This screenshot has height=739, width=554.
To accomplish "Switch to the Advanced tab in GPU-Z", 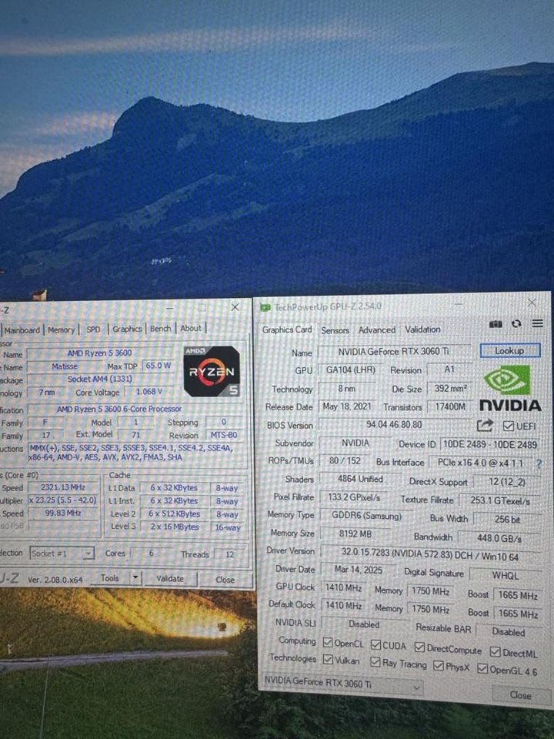I will pos(377,330).
